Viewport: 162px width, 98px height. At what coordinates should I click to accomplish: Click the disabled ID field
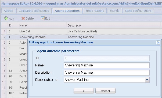coord(106,58)
